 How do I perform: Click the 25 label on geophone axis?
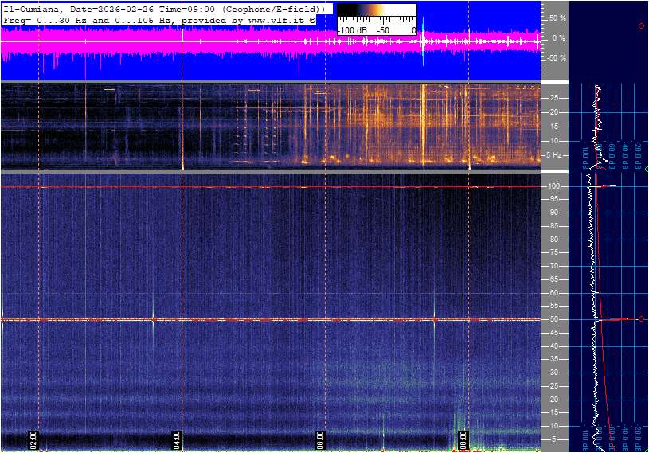pyautogui.click(x=555, y=98)
